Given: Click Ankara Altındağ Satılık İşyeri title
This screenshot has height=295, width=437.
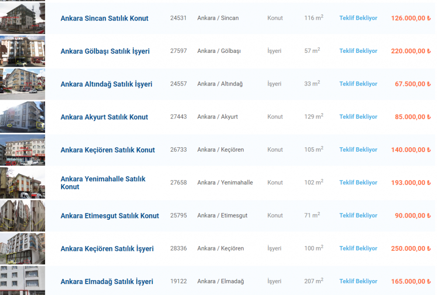Looking at the screenshot, I should pyautogui.click(x=106, y=84).
